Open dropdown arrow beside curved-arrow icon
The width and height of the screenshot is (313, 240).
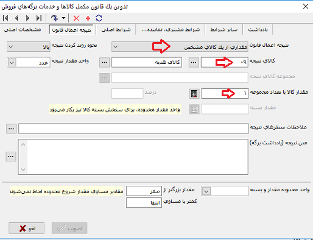click(x=63, y=18)
